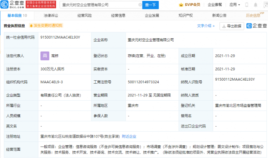Click 存续(在营、开业、在册) status value

click(x=146, y=56)
